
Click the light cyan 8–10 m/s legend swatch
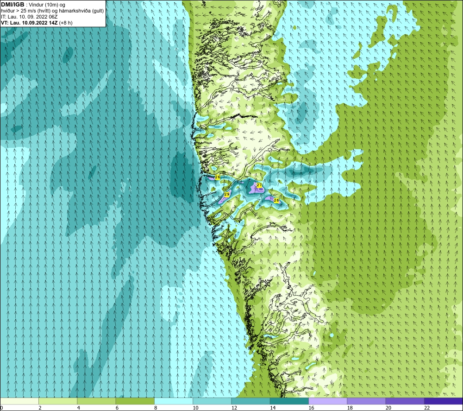click(174, 401)
